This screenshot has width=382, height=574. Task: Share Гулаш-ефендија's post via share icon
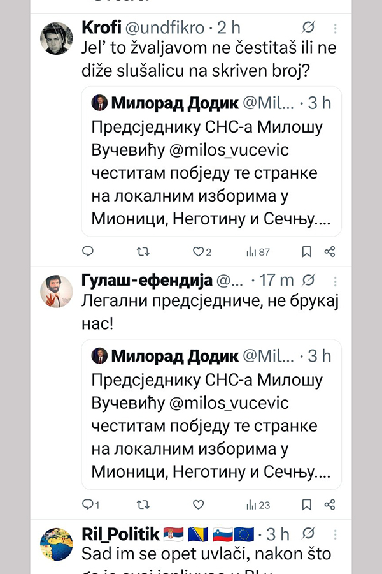[330, 505]
